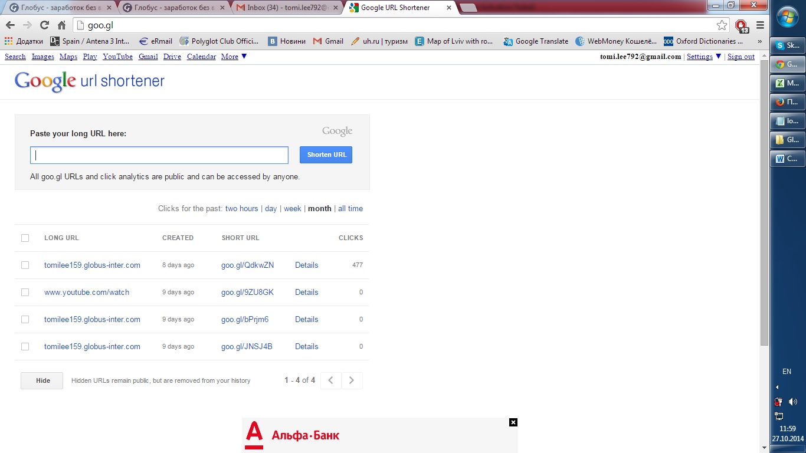Reload the goo.gl page

point(44,25)
